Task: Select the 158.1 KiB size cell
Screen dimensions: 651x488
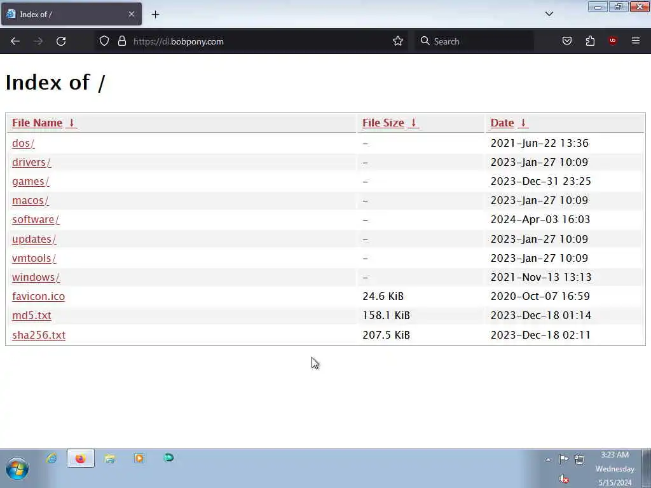Action: click(x=386, y=315)
